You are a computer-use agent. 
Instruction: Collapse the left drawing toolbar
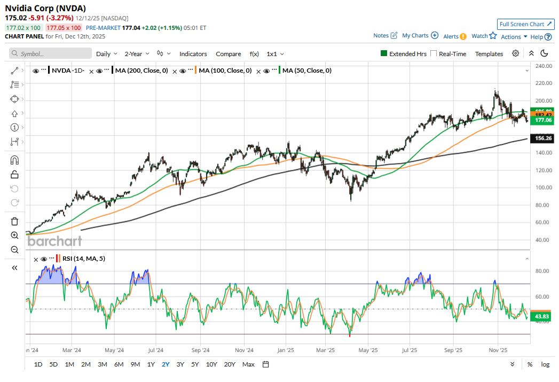click(x=14, y=268)
